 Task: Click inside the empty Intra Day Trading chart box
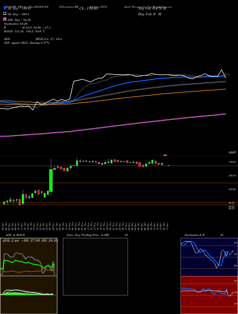(x=95, y=266)
